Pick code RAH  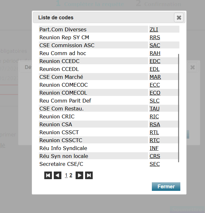coord(155,53)
